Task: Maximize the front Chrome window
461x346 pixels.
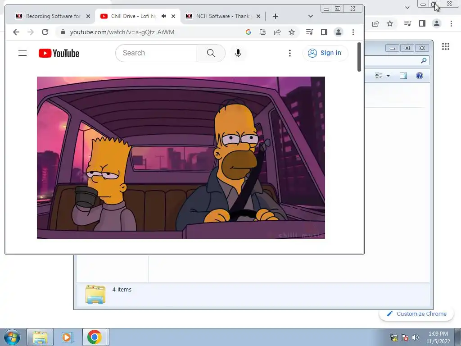Action: point(338,9)
